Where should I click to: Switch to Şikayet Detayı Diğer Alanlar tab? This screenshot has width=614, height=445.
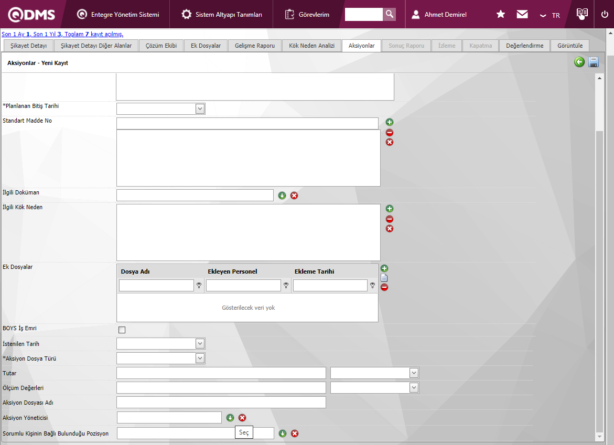pyautogui.click(x=96, y=46)
